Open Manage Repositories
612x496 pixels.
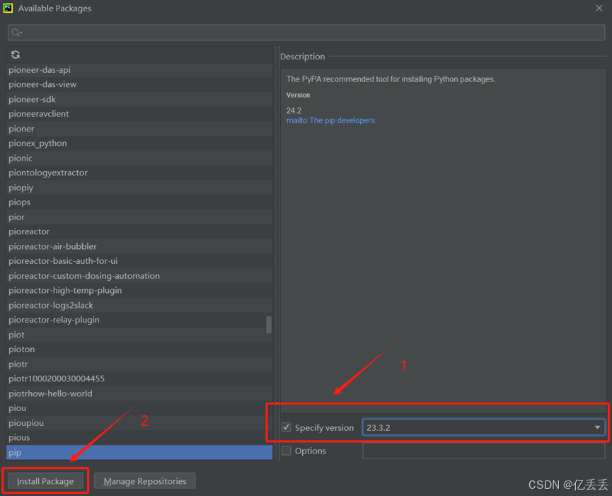click(x=145, y=481)
